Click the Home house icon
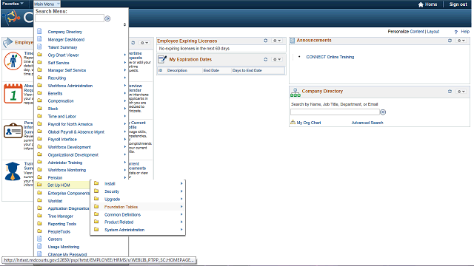The height and width of the screenshot is (266, 474). point(421,4)
